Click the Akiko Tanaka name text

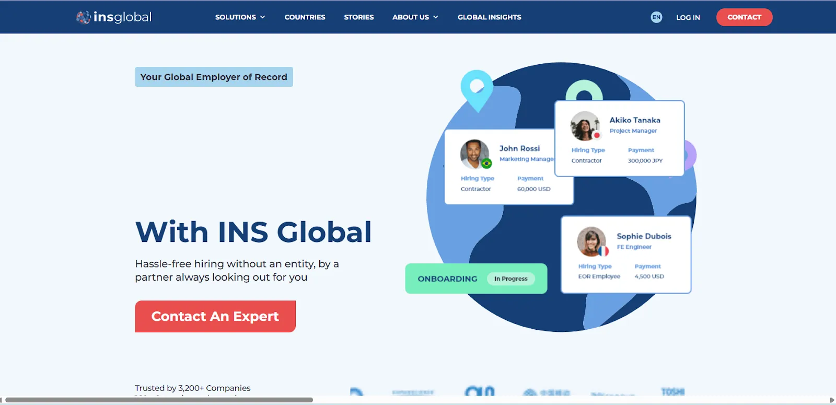tap(635, 120)
